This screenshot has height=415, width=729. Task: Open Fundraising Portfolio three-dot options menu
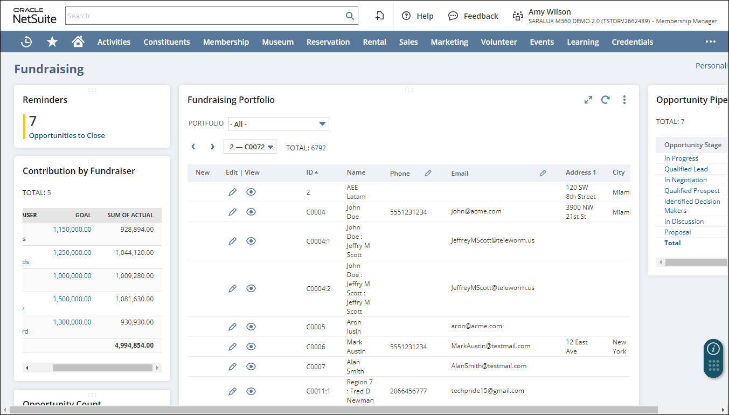pos(624,100)
